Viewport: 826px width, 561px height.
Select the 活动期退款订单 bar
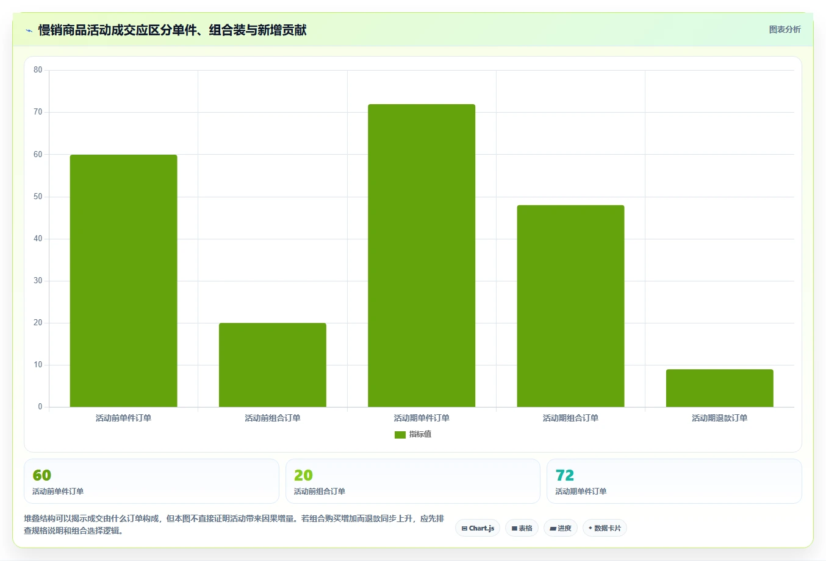coord(720,388)
